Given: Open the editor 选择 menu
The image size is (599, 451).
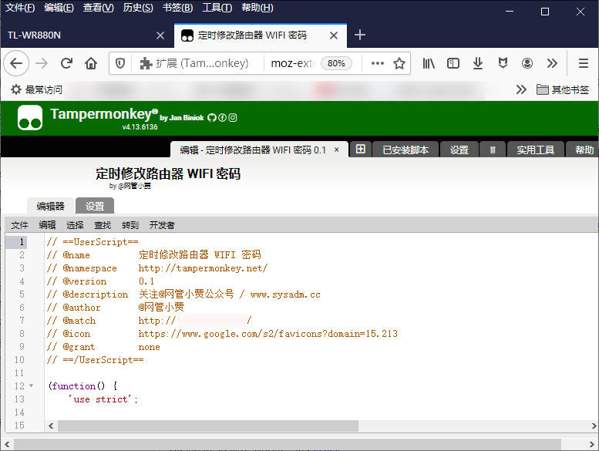Looking at the screenshot, I should [75, 225].
